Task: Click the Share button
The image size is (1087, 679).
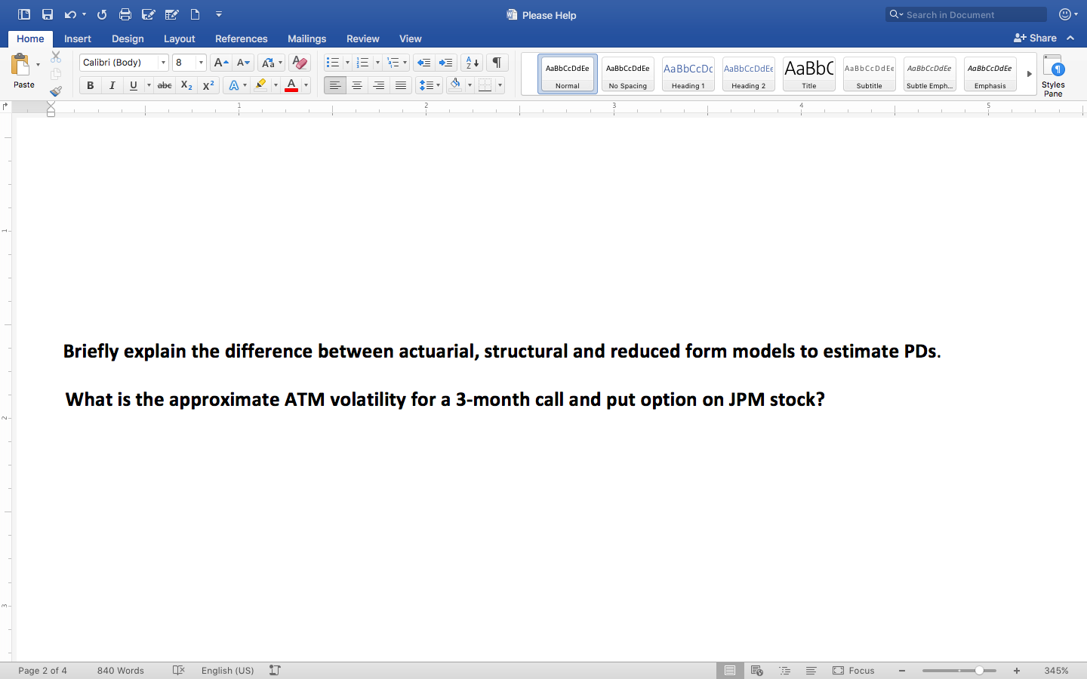Action: tap(1035, 38)
